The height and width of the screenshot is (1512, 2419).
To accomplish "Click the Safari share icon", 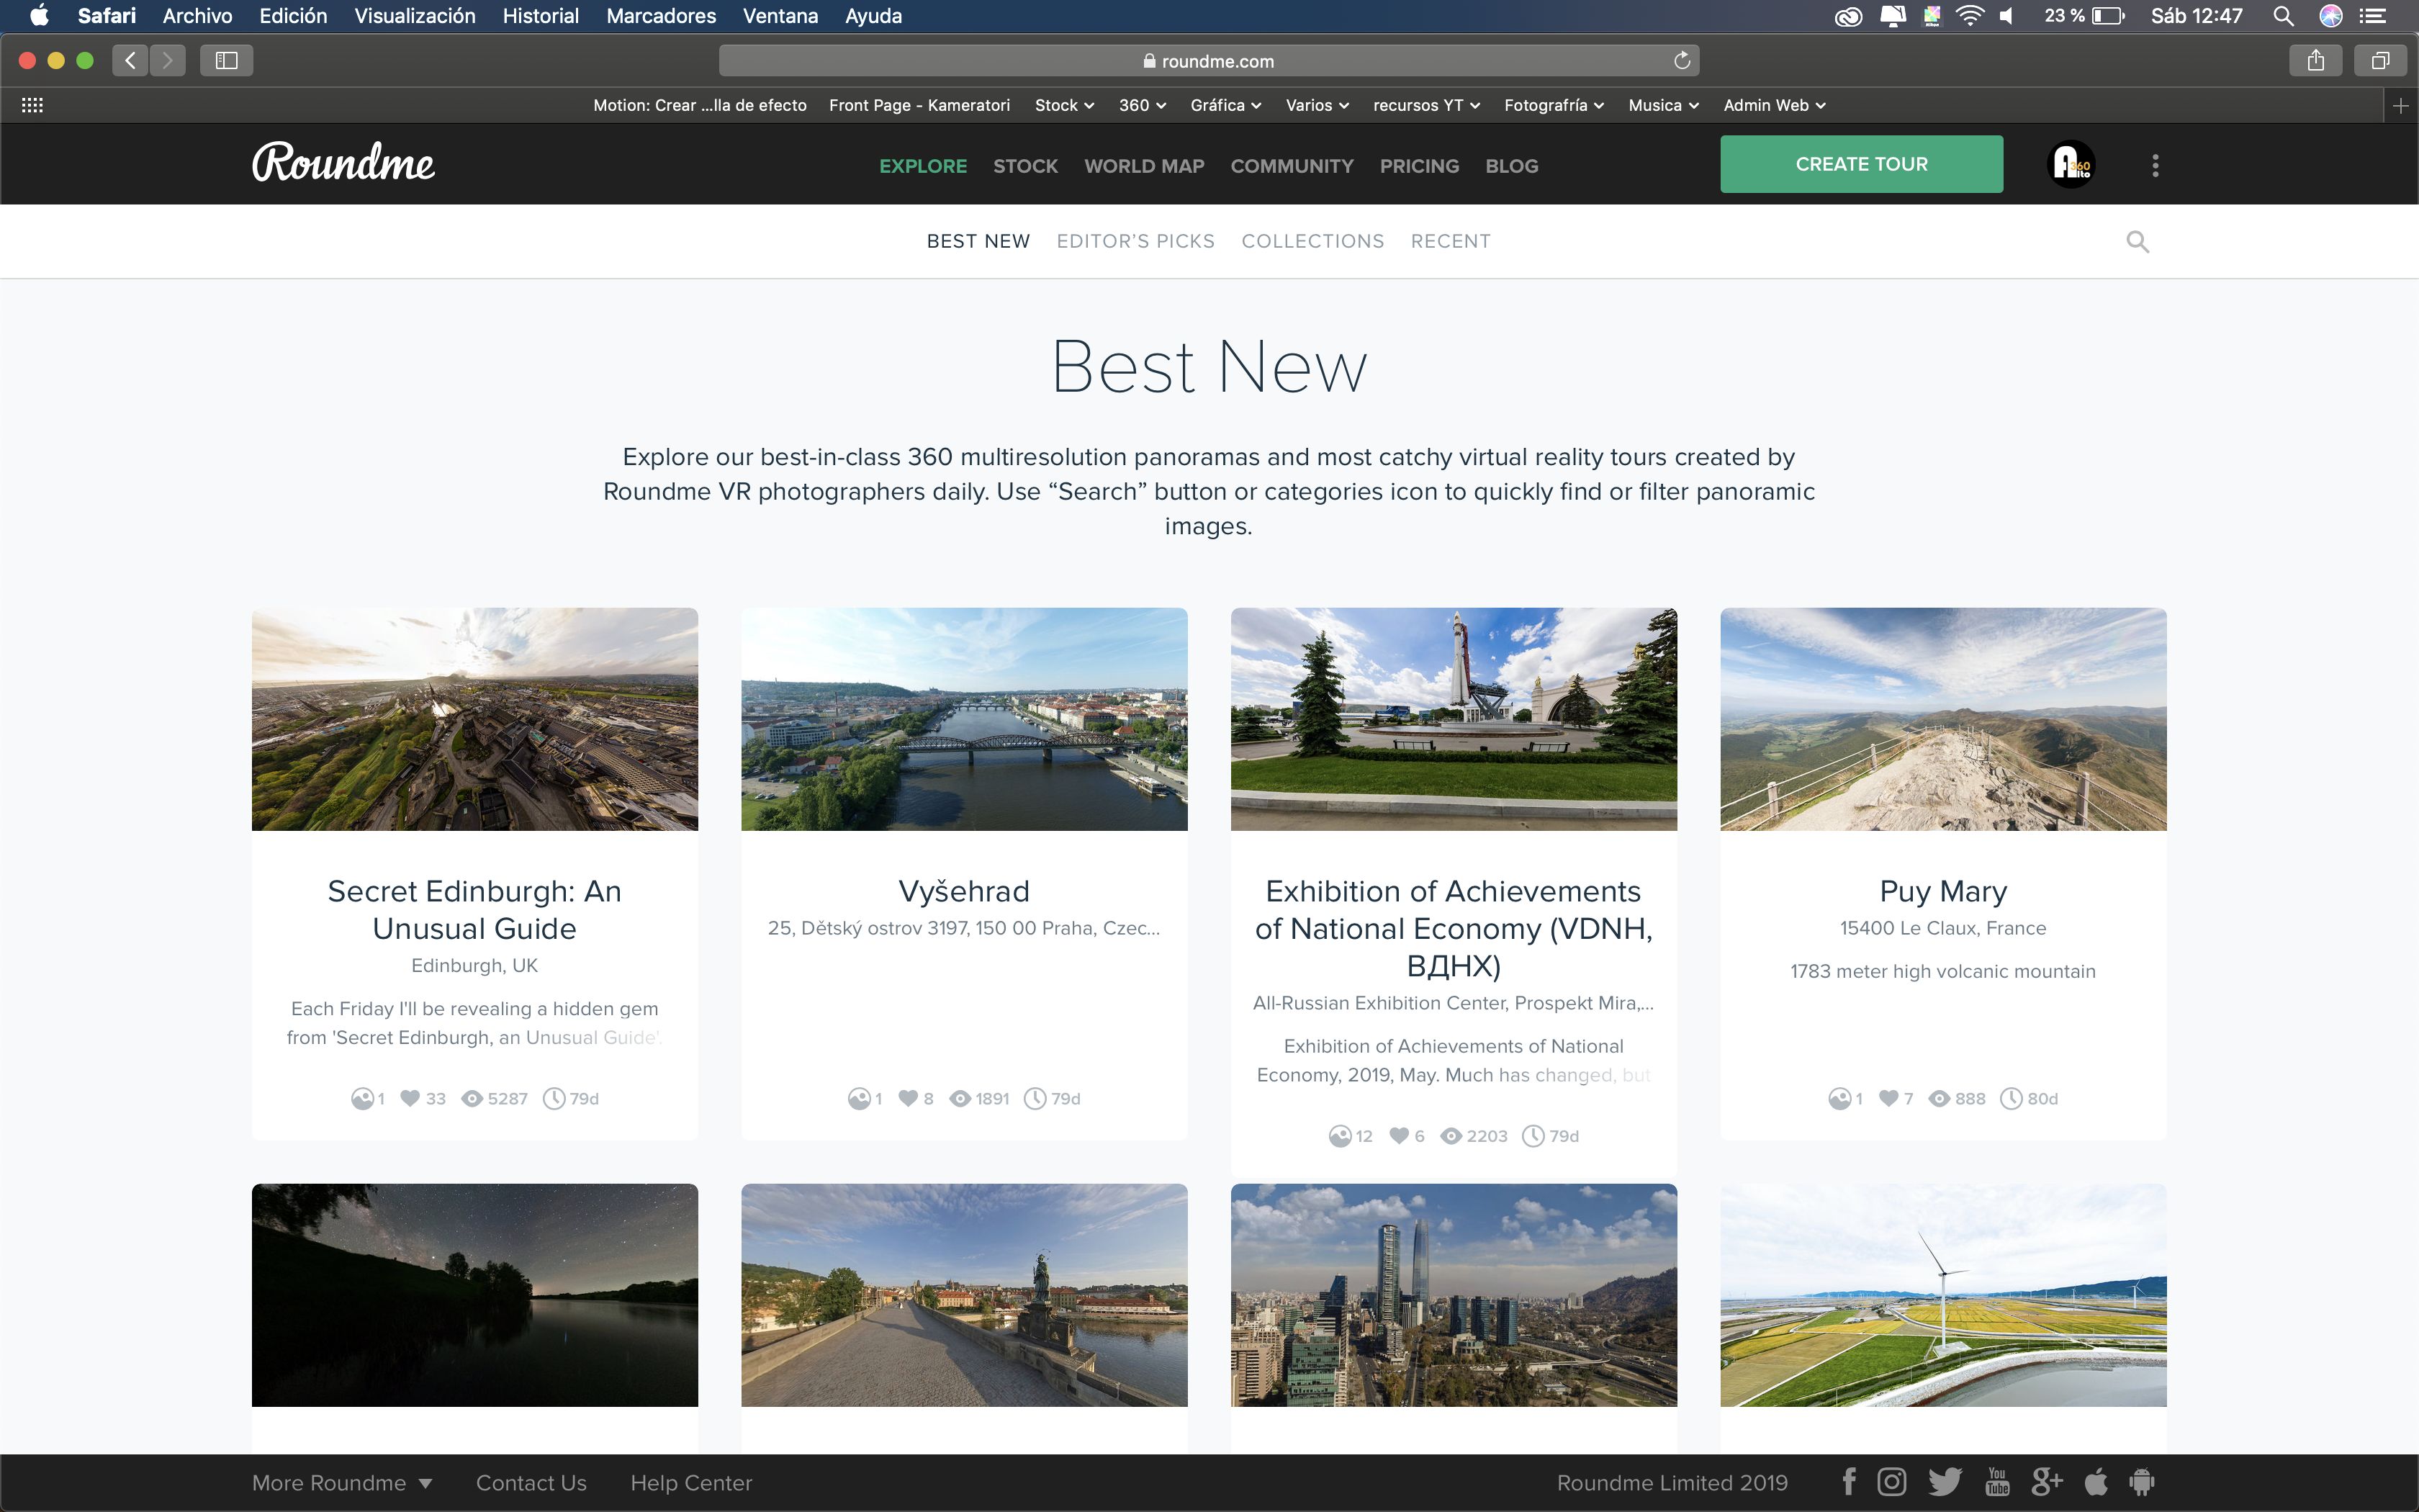I will point(2315,61).
